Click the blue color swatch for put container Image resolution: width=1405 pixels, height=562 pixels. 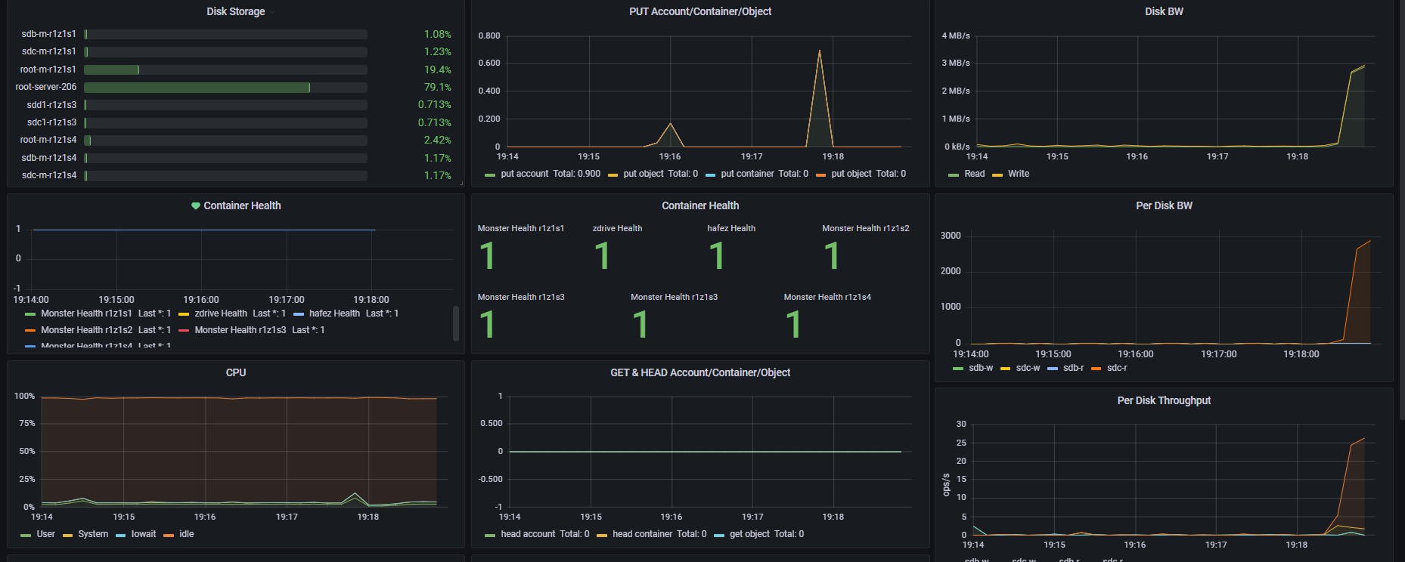710,175
